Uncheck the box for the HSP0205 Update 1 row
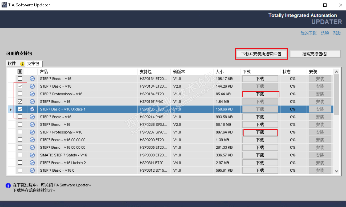The height and width of the screenshot is (207, 346). (20, 109)
